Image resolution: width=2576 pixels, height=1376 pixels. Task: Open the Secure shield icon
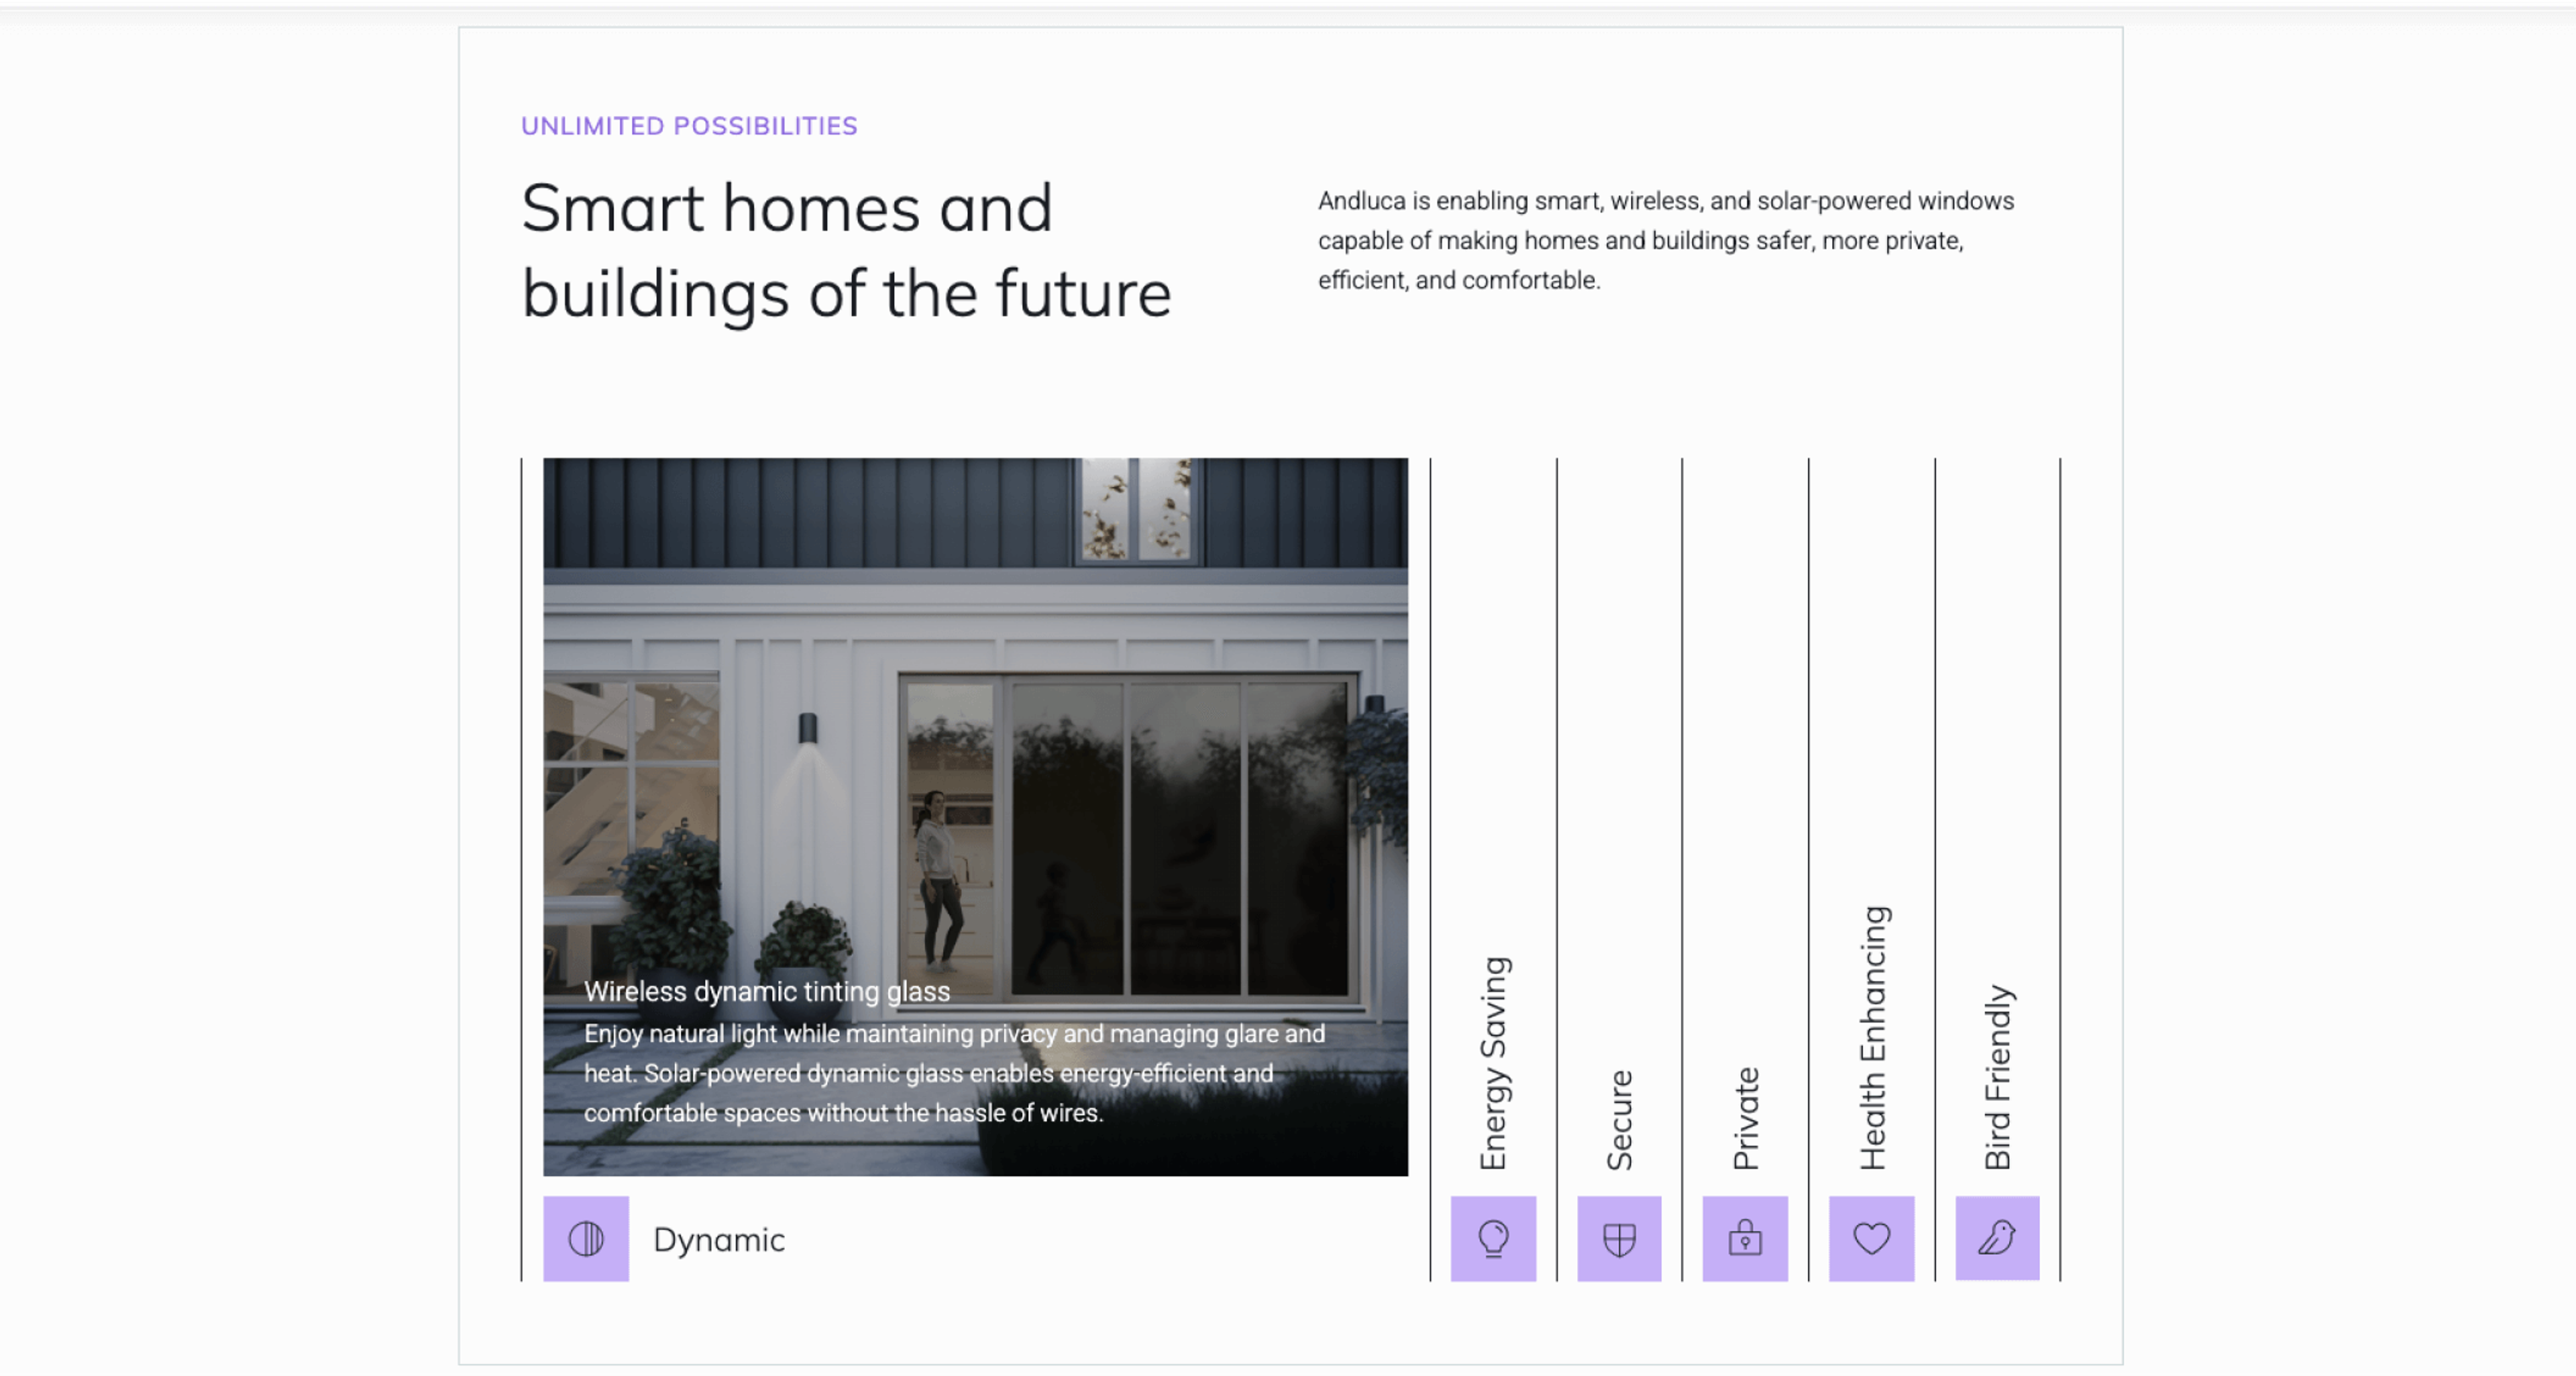coord(1619,1238)
